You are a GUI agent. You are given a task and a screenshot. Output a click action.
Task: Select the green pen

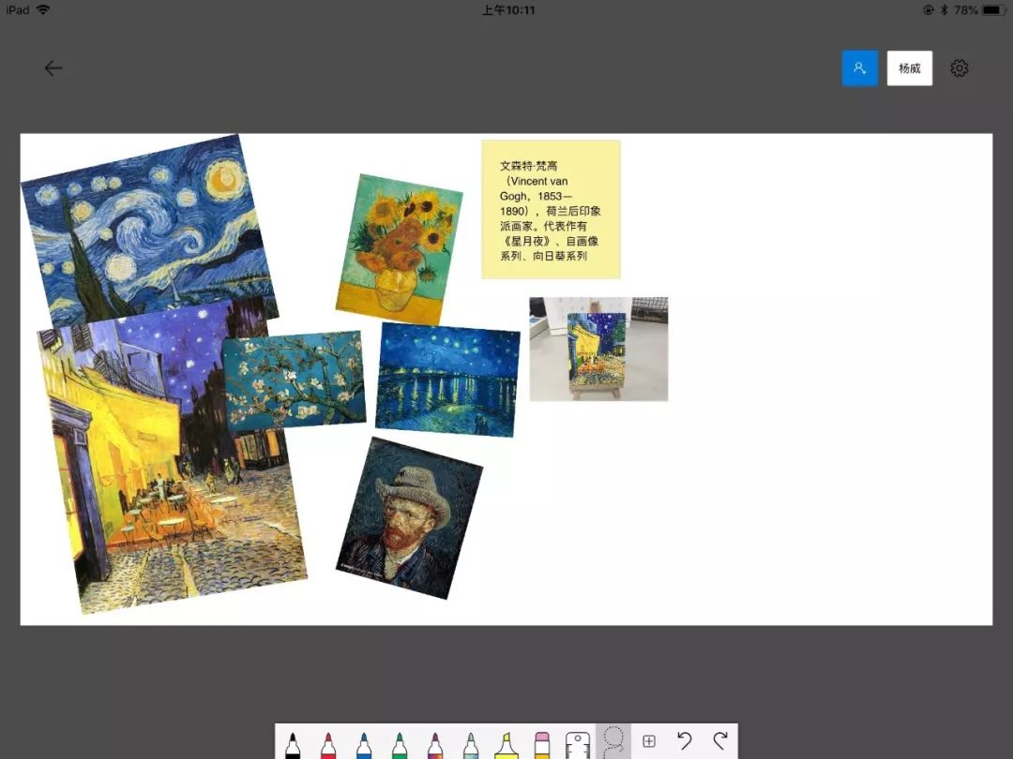click(x=400, y=745)
